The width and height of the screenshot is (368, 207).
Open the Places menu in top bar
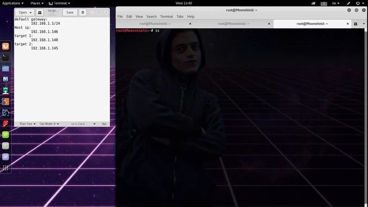(37, 3)
